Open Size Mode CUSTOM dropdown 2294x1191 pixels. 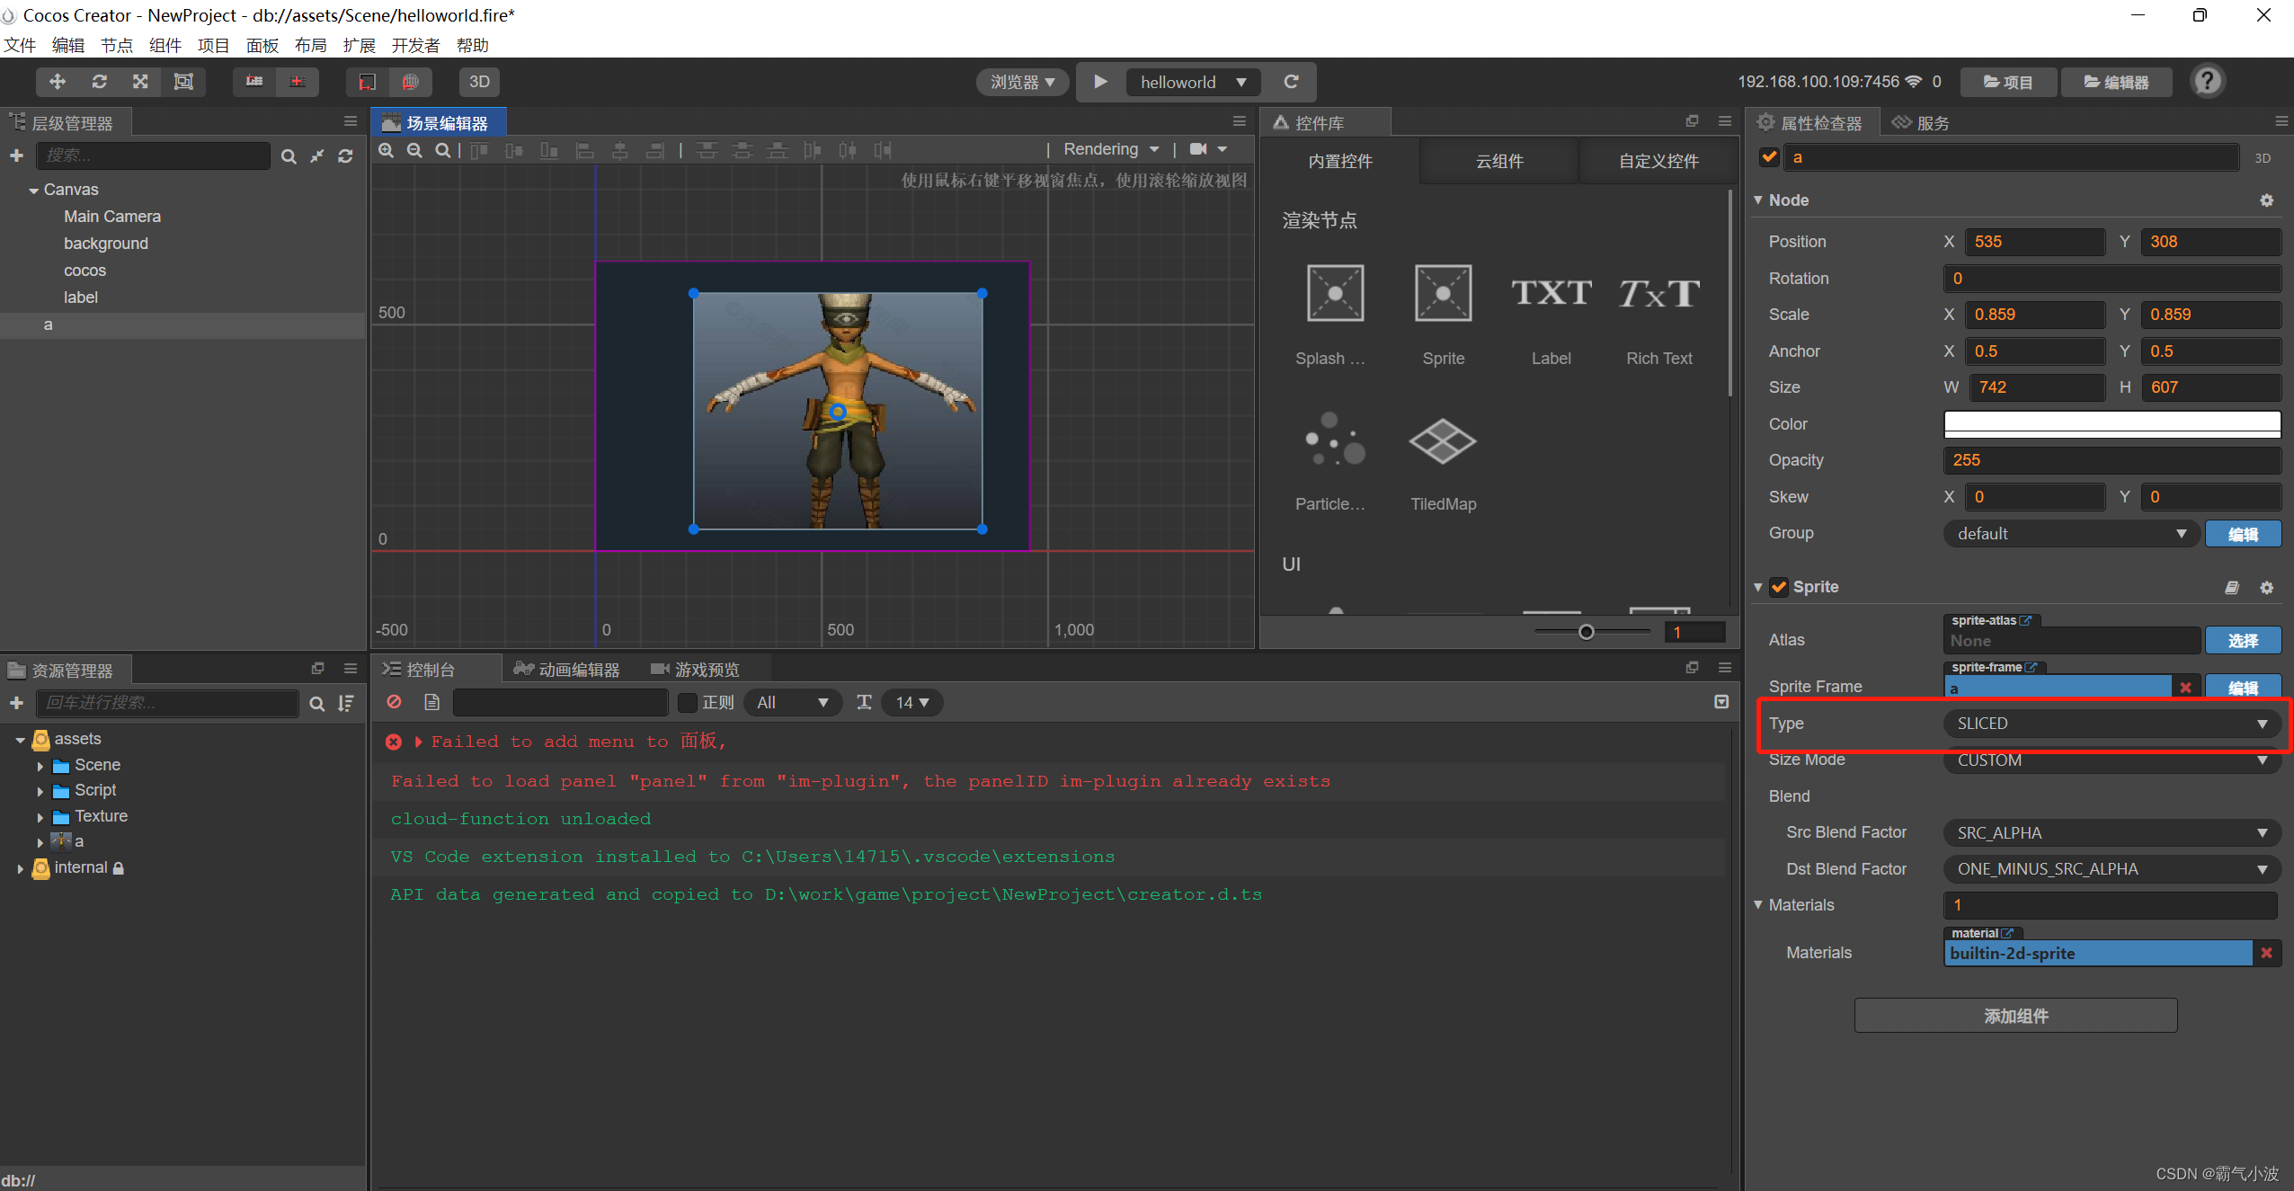coord(2112,760)
